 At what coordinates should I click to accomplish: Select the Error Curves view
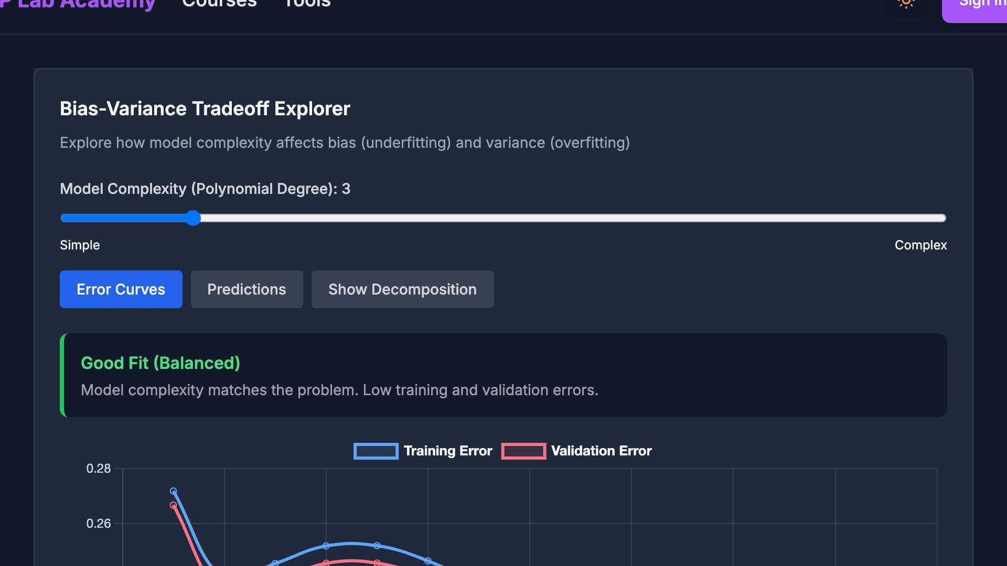coord(121,289)
